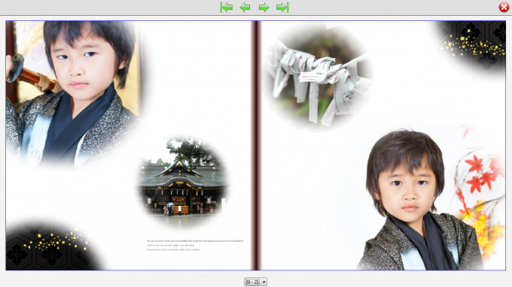
Task: Close the preview with red X
Action: point(504,8)
